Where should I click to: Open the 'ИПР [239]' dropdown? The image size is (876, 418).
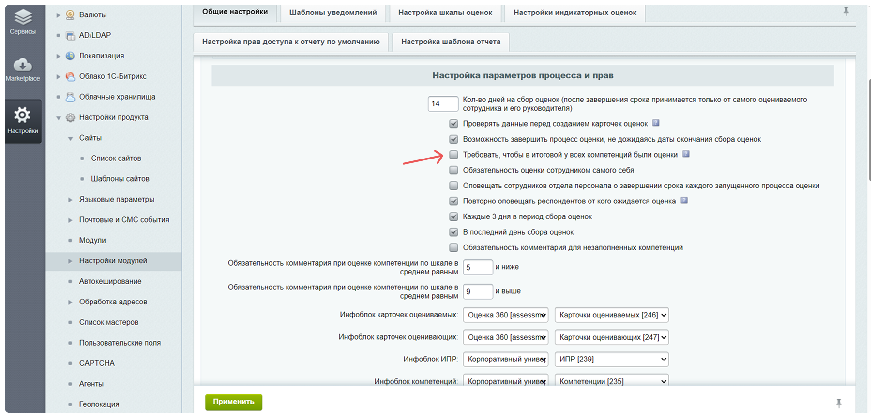(612, 359)
